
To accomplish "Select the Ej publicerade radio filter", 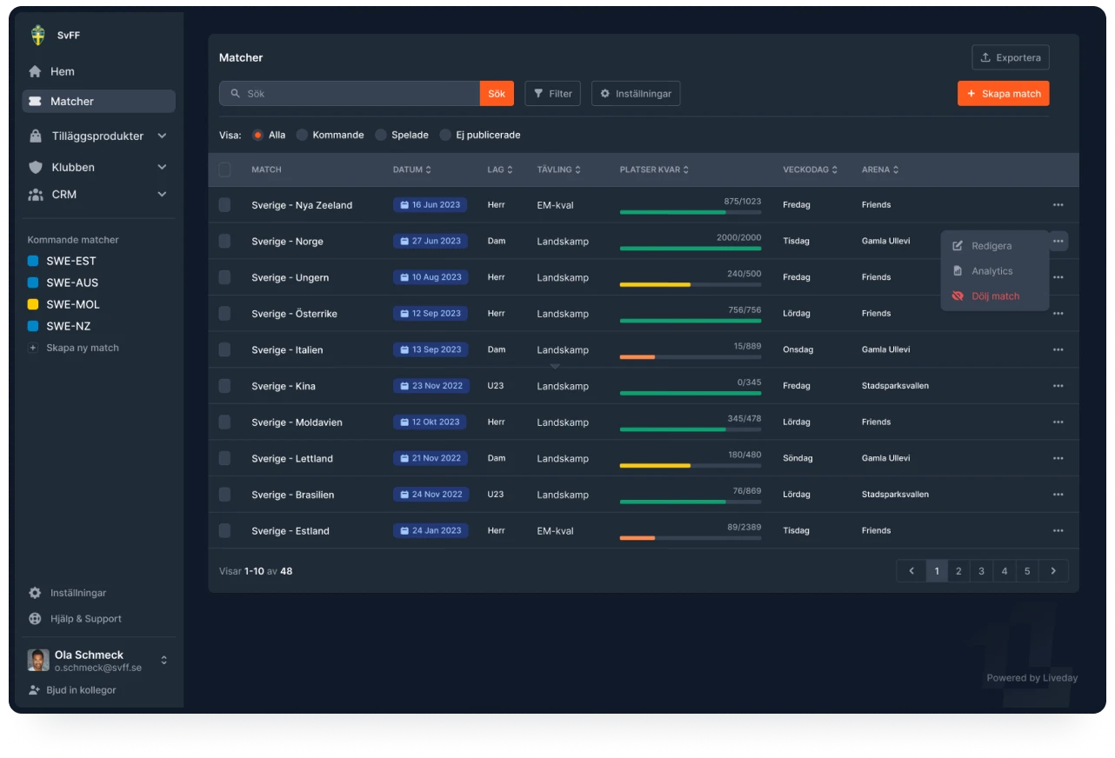I will click(445, 135).
